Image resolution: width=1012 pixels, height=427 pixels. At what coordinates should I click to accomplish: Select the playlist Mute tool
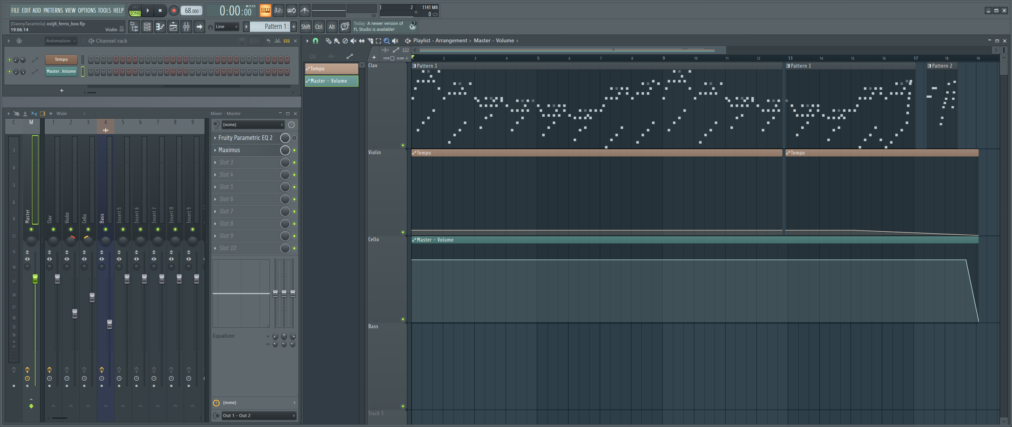coord(353,41)
